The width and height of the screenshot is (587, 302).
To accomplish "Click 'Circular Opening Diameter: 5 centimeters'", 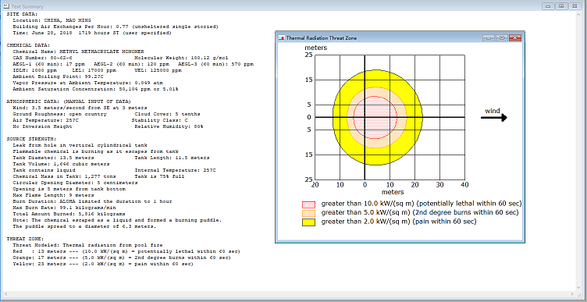I will (x=75, y=183).
